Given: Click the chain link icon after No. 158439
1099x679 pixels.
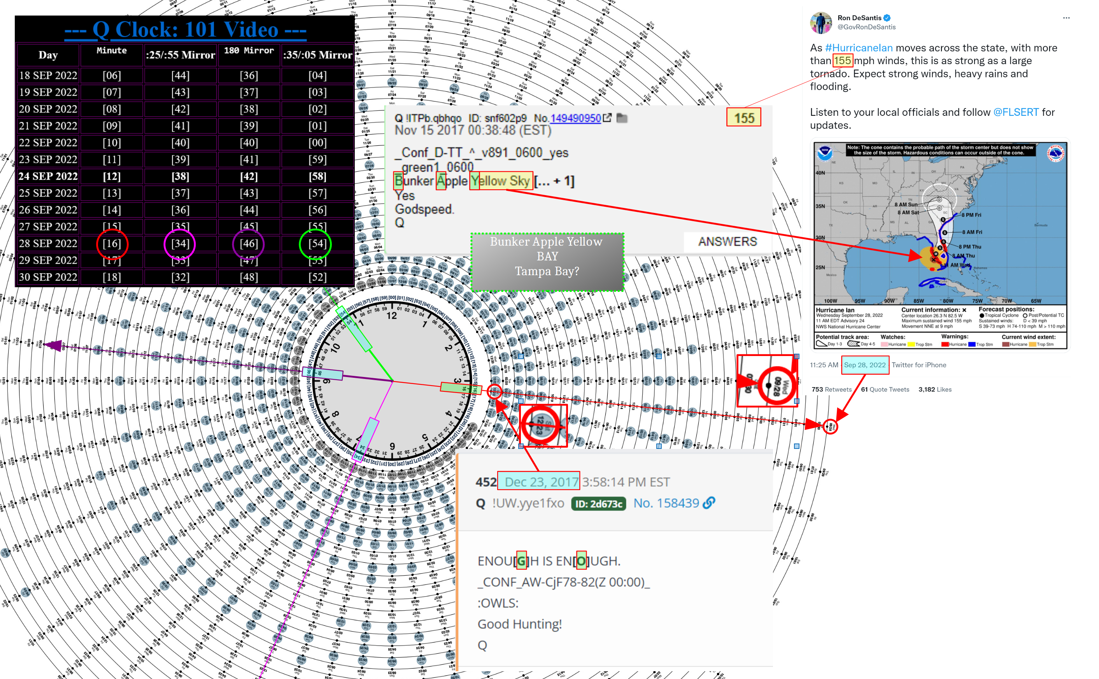Looking at the screenshot, I should point(708,503).
